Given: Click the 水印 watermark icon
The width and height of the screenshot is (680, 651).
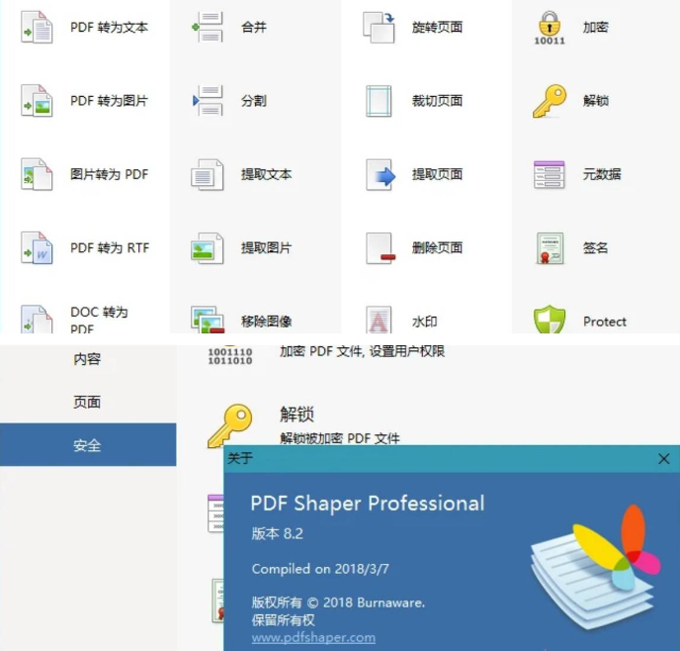Looking at the screenshot, I should click(x=379, y=320).
